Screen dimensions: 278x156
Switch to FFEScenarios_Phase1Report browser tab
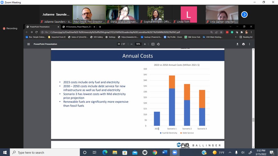(x=78, y=27)
